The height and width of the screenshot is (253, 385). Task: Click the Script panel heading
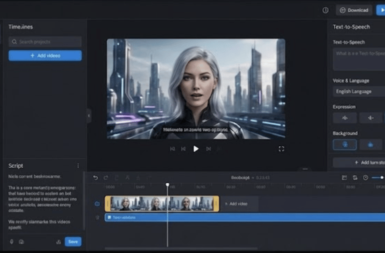(16, 166)
